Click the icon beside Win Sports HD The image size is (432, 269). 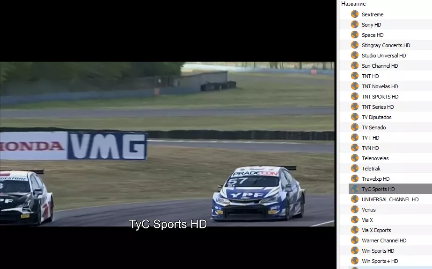355,251
